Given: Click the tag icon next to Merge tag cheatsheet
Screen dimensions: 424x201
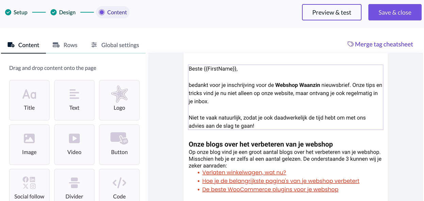Looking at the screenshot, I should click(x=350, y=44).
